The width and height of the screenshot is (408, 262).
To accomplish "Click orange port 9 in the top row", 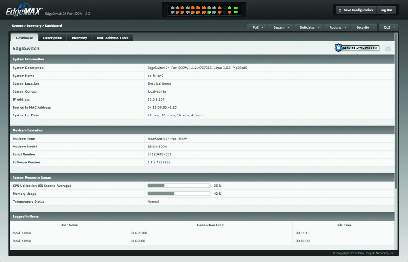I will 193,8.
